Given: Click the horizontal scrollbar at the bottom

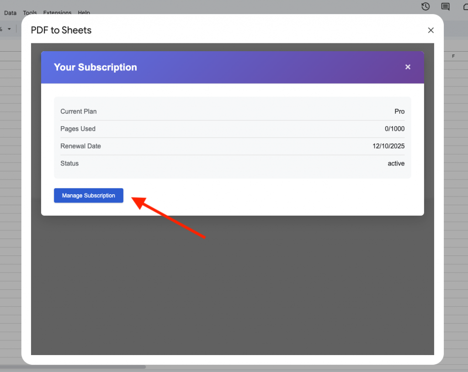Looking at the screenshot, I should [x=73, y=367].
